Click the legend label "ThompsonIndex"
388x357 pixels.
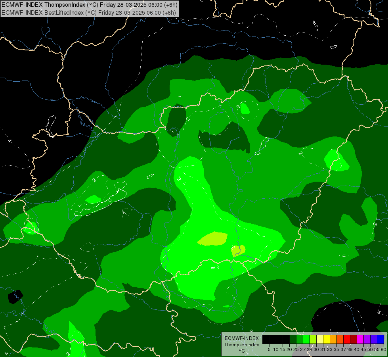241,345
